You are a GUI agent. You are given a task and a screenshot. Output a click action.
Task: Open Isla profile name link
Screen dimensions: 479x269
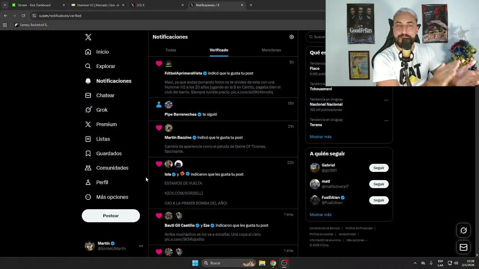(168, 174)
